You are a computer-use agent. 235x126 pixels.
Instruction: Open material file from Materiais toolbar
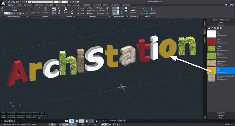[x=209, y=28]
